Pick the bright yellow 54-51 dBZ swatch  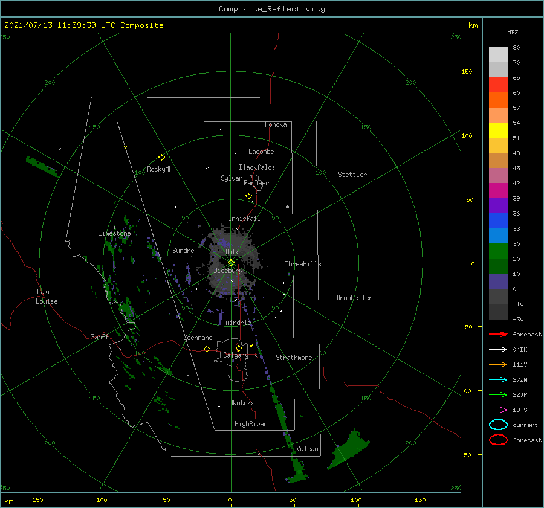coord(498,130)
